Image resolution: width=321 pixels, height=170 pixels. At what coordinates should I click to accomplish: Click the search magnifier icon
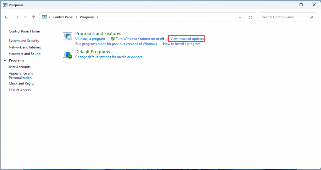coord(311,17)
